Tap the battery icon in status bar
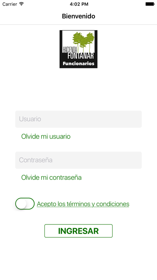The width and height of the screenshot is (157, 280). 150,4
